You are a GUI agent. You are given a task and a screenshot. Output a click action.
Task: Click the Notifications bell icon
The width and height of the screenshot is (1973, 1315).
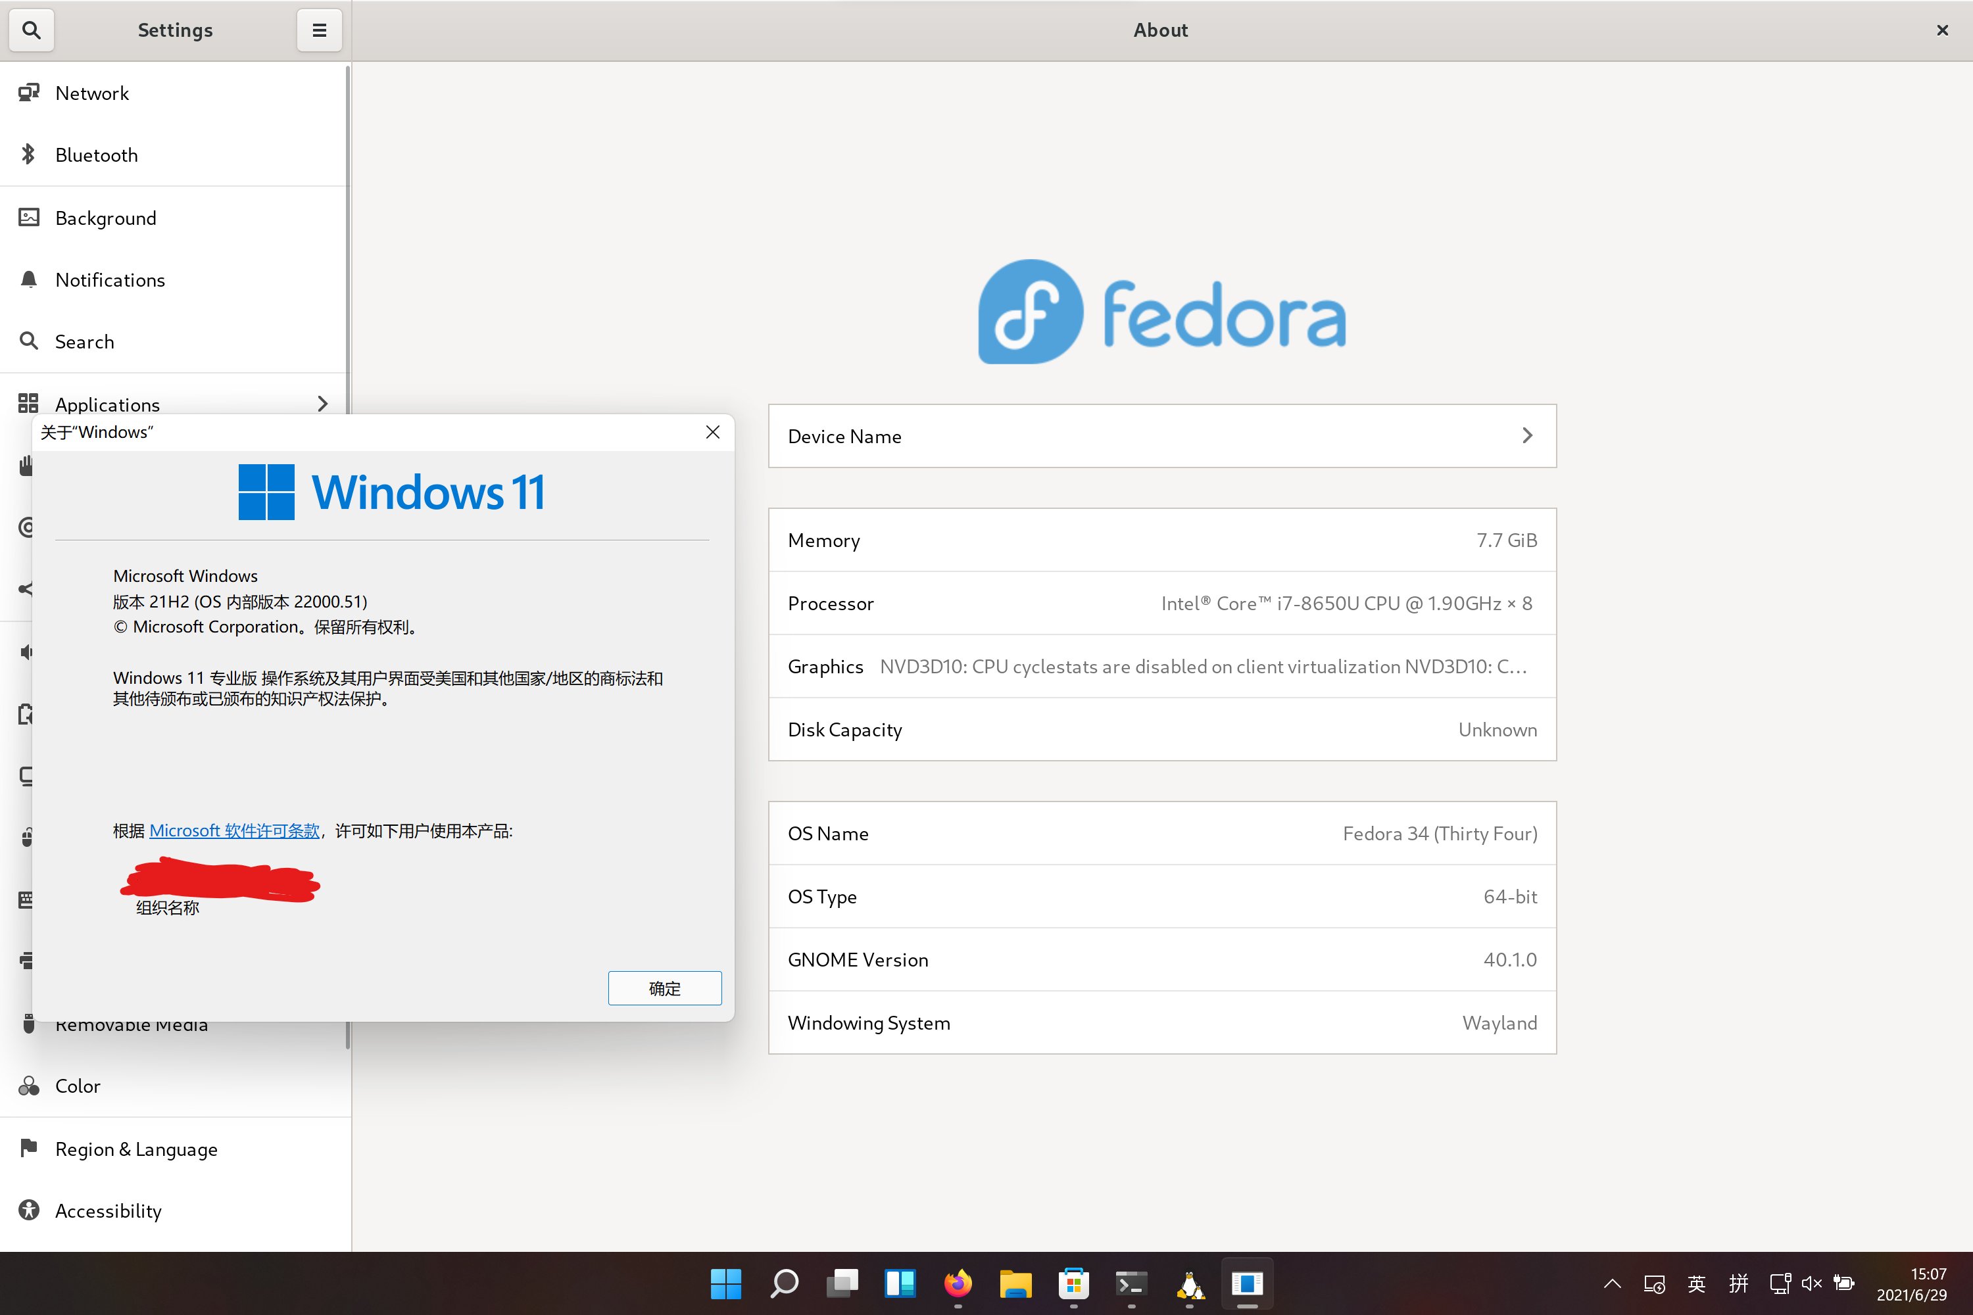28,279
